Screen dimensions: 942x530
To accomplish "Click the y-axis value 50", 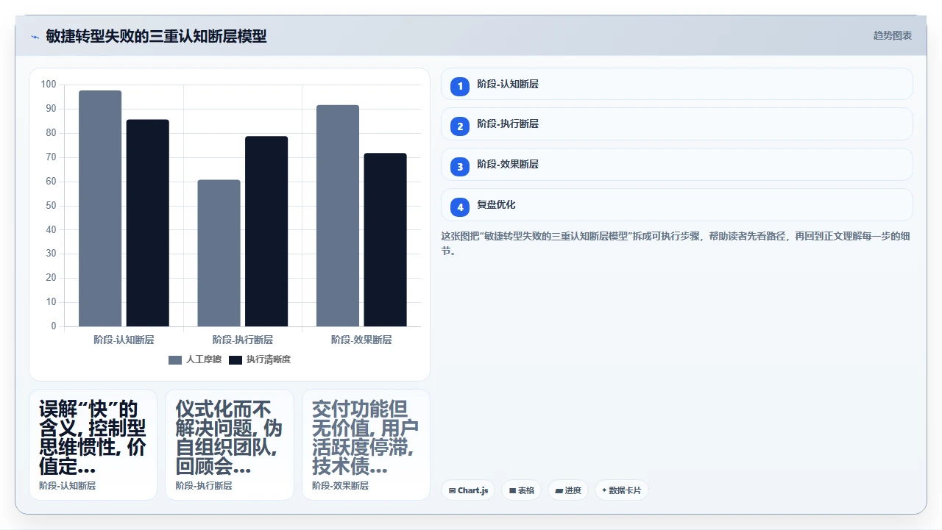I will coord(51,205).
